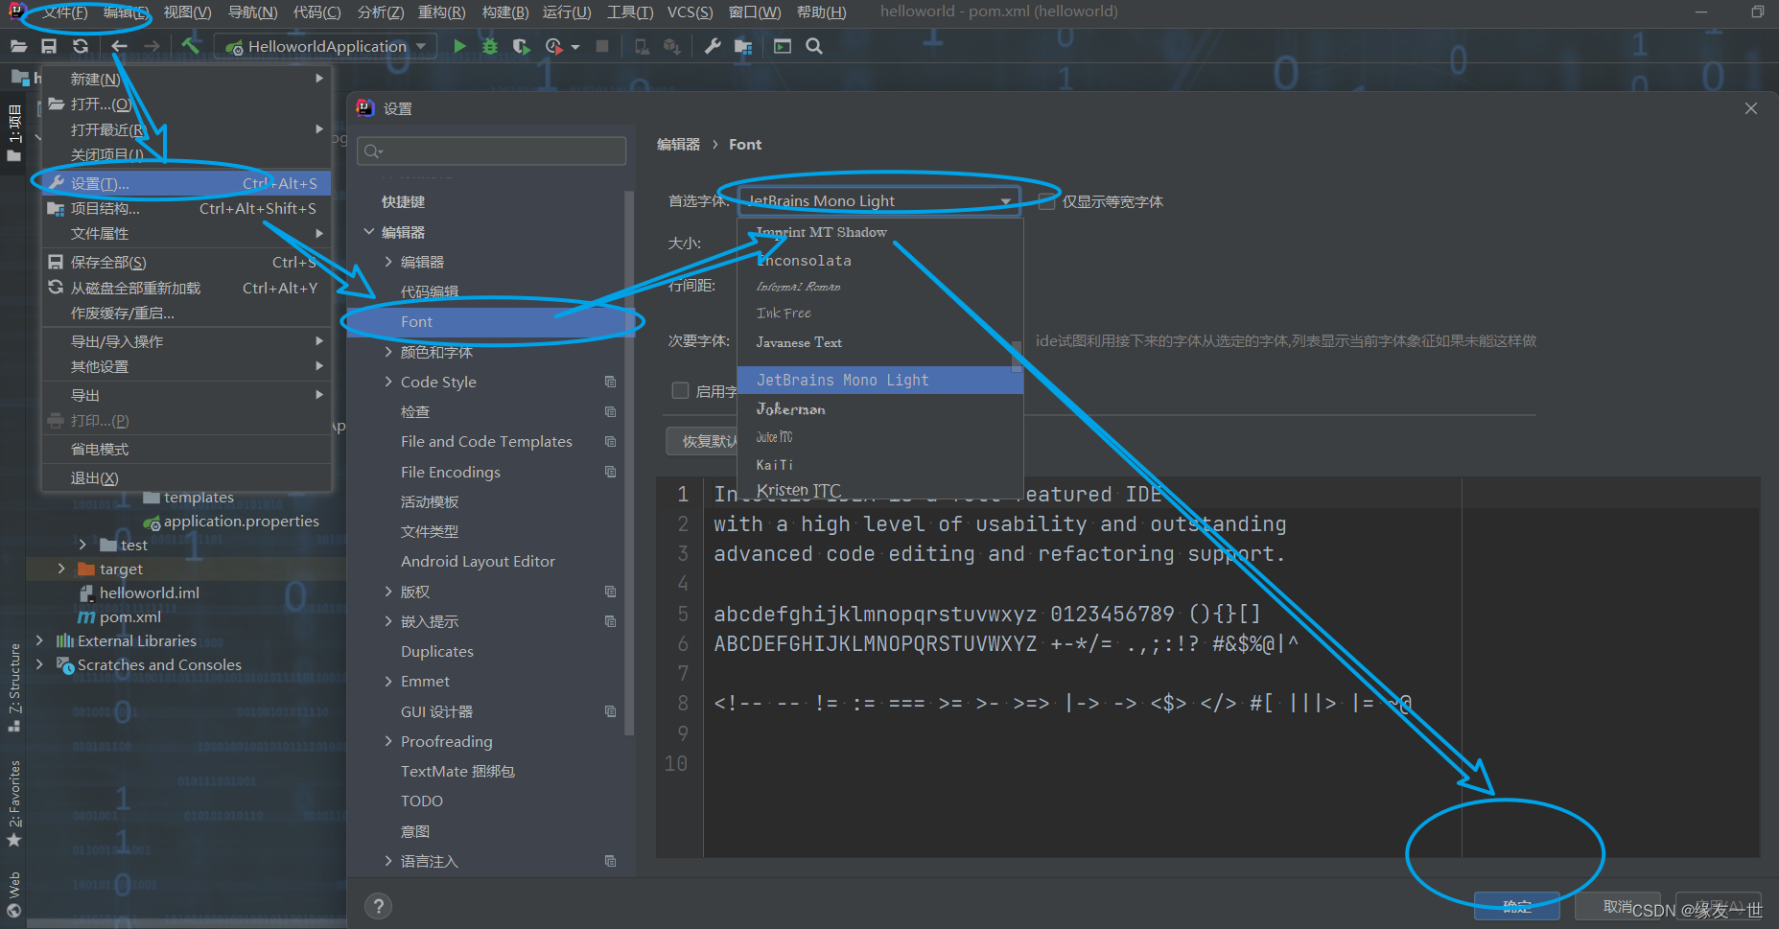This screenshot has height=929, width=1779.
Task: Enable 仅显示等宽字体 checkbox
Action: tap(1046, 201)
